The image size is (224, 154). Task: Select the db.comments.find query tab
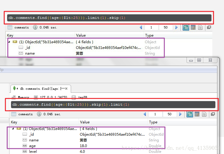pyautogui.click(x=41, y=89)
